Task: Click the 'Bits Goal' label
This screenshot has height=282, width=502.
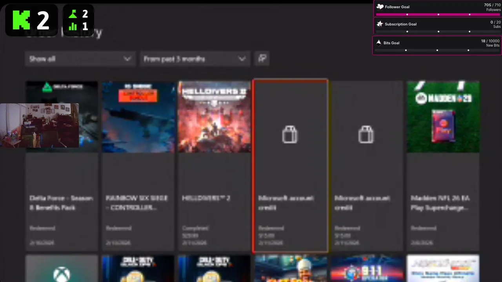Action: [x=391, y=43]
